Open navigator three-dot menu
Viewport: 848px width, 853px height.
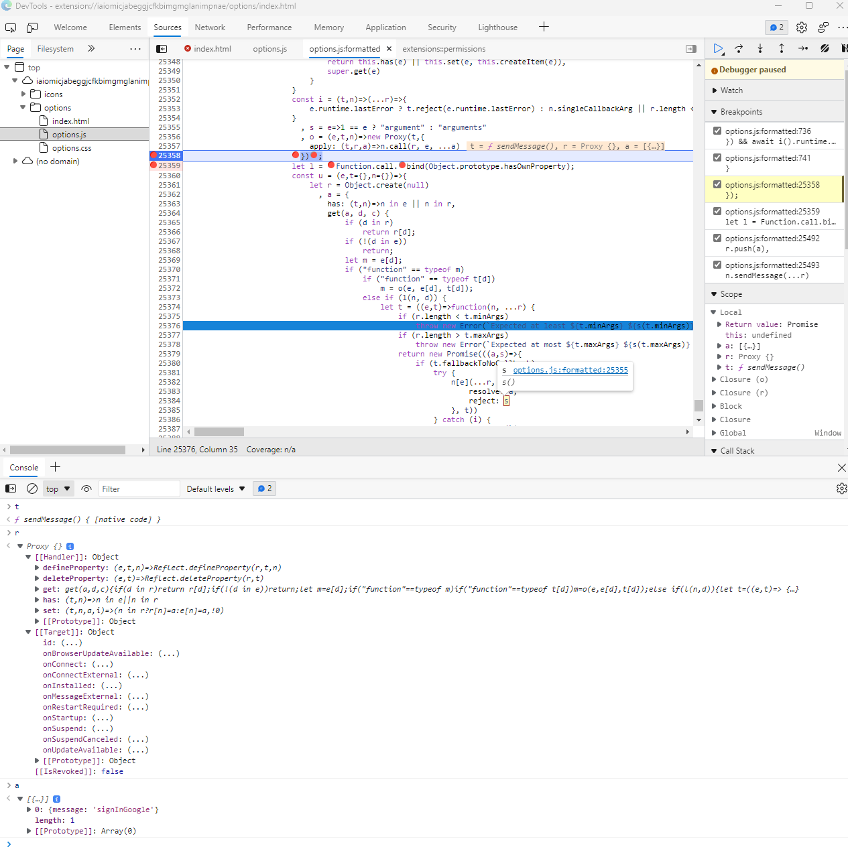click(135, 49)
